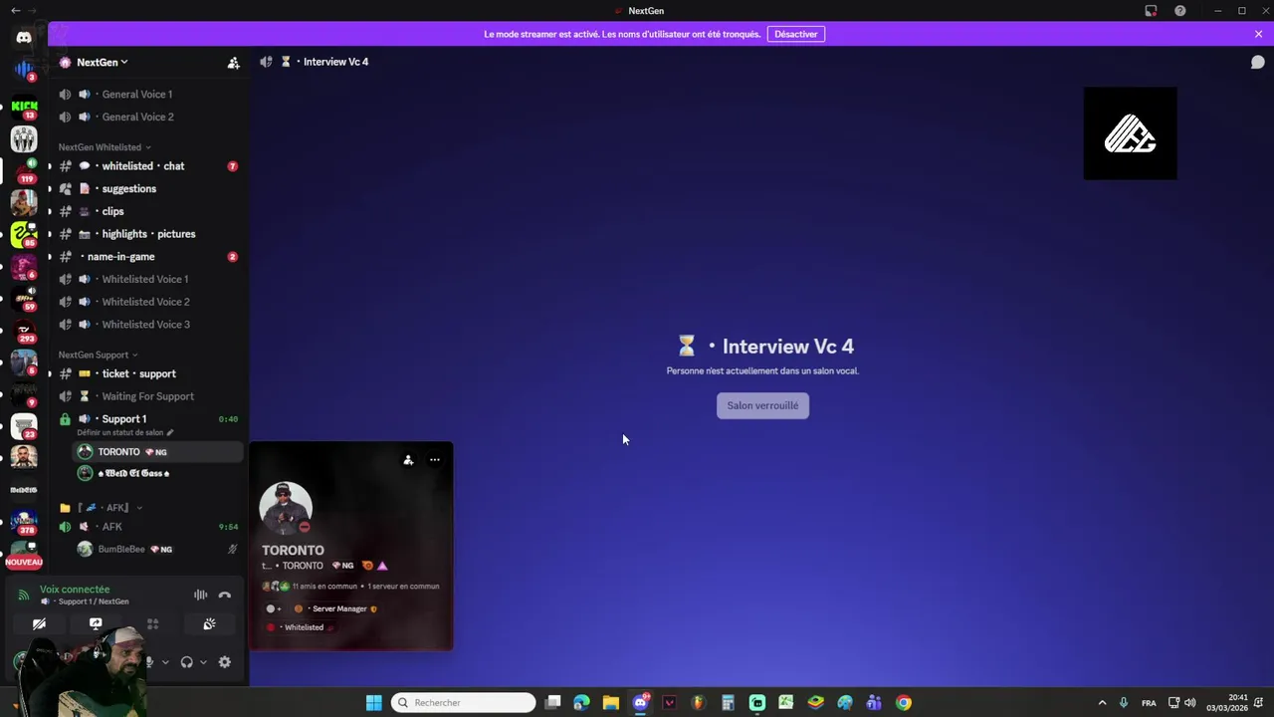
Task: Join the AFK voice channel
Action: click(146, 527)
